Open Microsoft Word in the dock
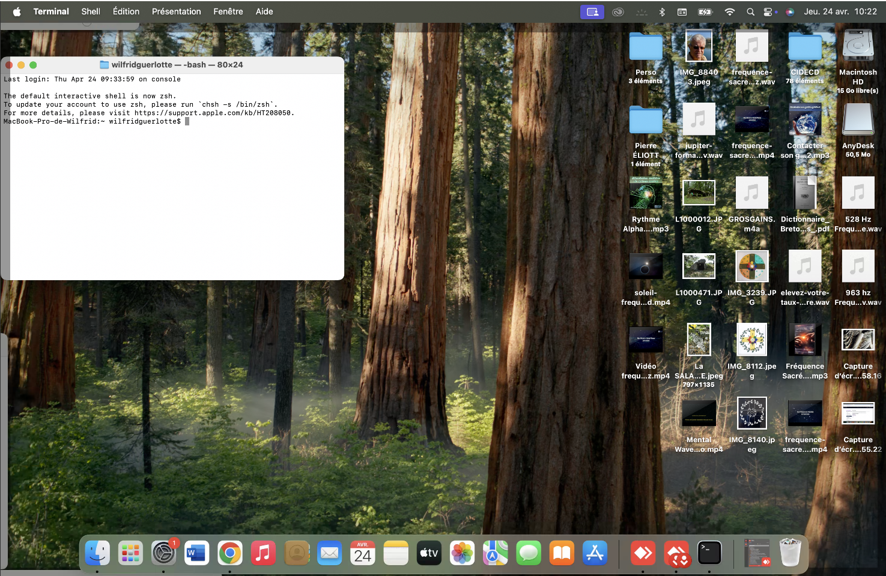Viewport: 886px width, 576px height. click(x=196, y=553)
